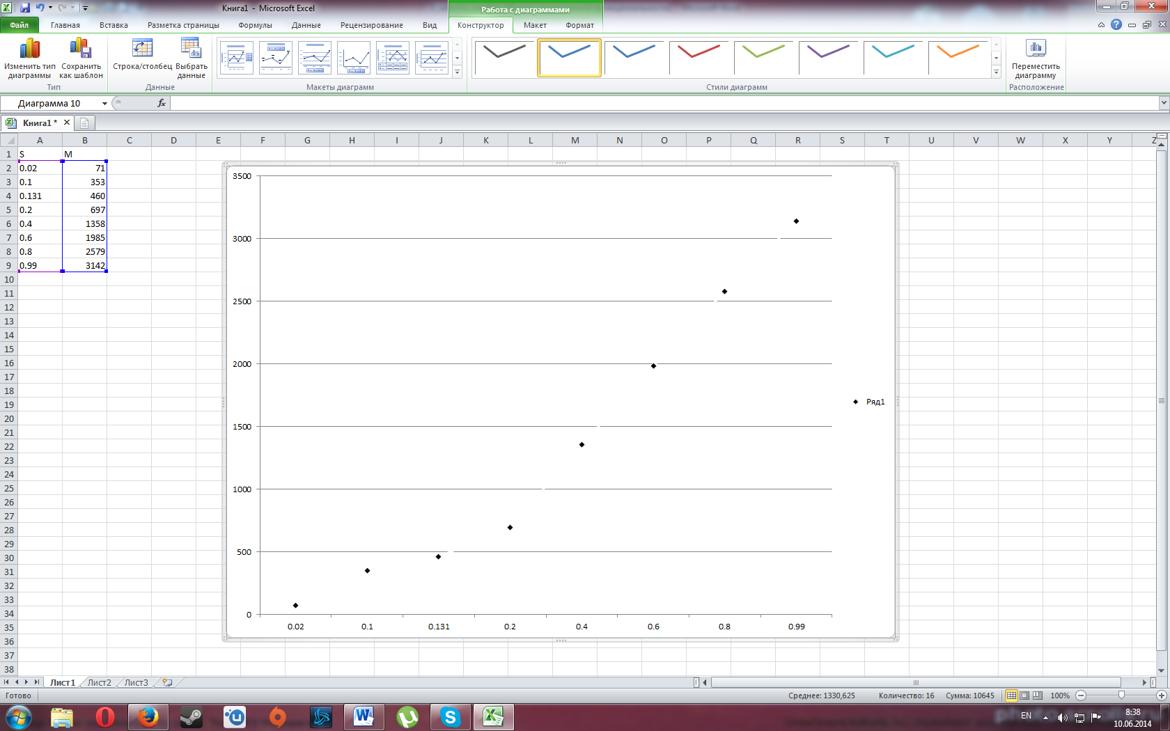Switch to sheet Лист2

99,682
